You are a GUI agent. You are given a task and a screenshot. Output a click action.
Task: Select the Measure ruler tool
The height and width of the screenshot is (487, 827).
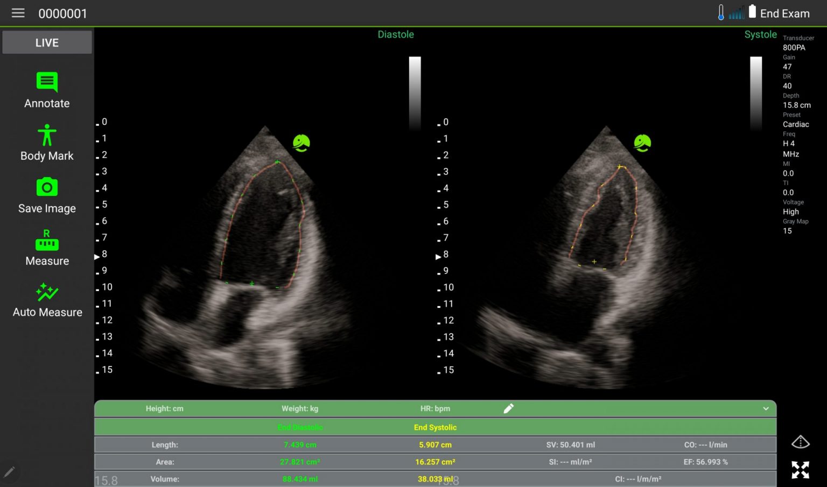click(x=47, y=241)
